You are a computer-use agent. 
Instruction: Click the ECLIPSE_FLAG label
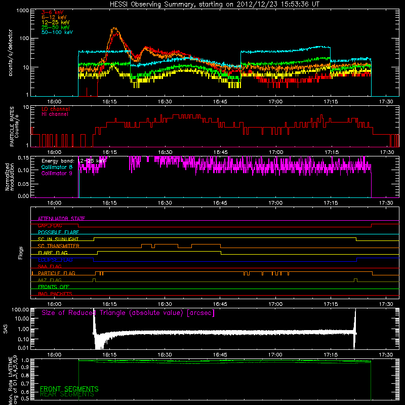(x=55, y=260)
